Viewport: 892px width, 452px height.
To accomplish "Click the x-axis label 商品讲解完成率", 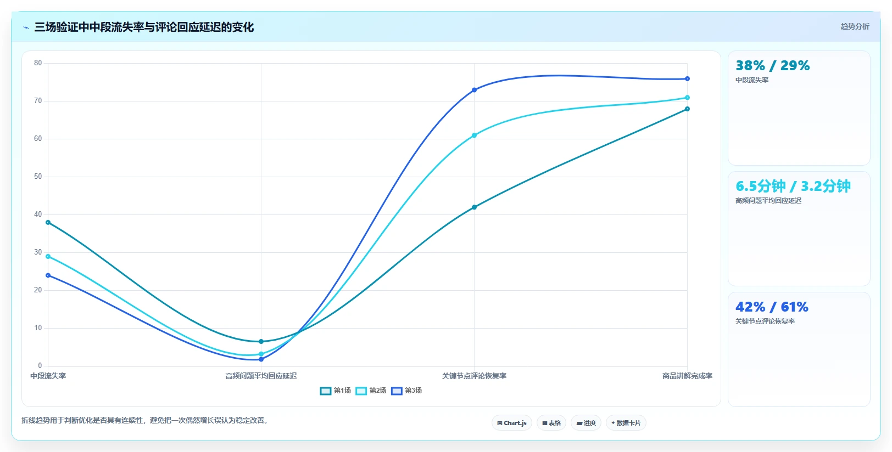I will pos(687,376).
